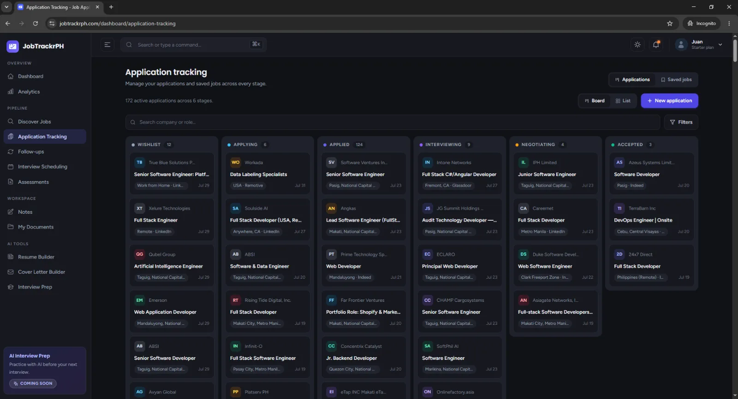This screenshot has width=738, height=399.
Task: Click the INTERVIEWING column header
Action: (x=443, y=145)
